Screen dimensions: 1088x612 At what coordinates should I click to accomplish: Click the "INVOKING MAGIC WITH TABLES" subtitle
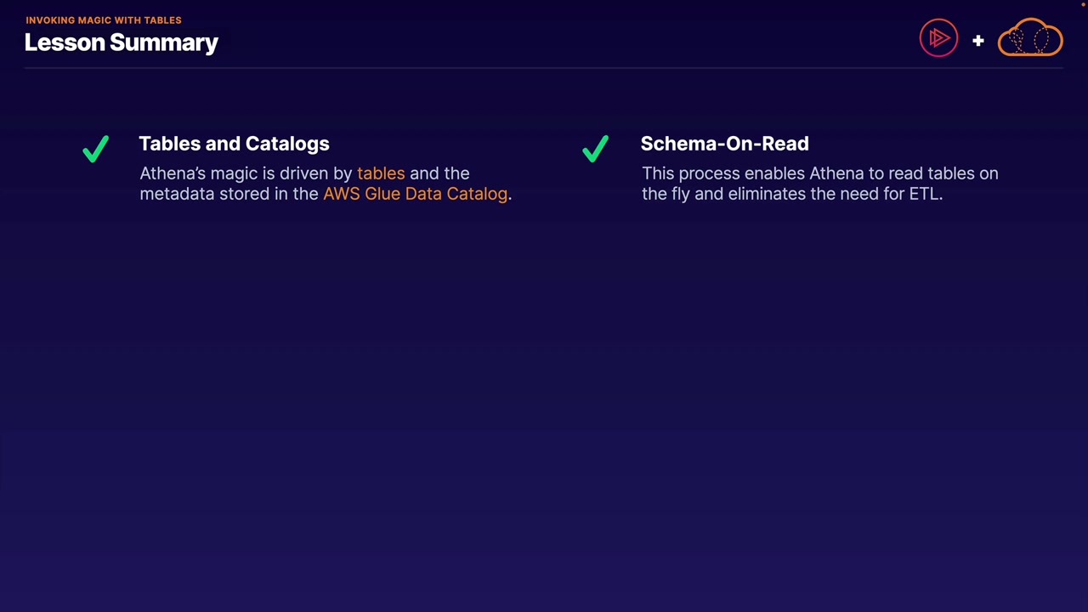click(x=104, y=20)
